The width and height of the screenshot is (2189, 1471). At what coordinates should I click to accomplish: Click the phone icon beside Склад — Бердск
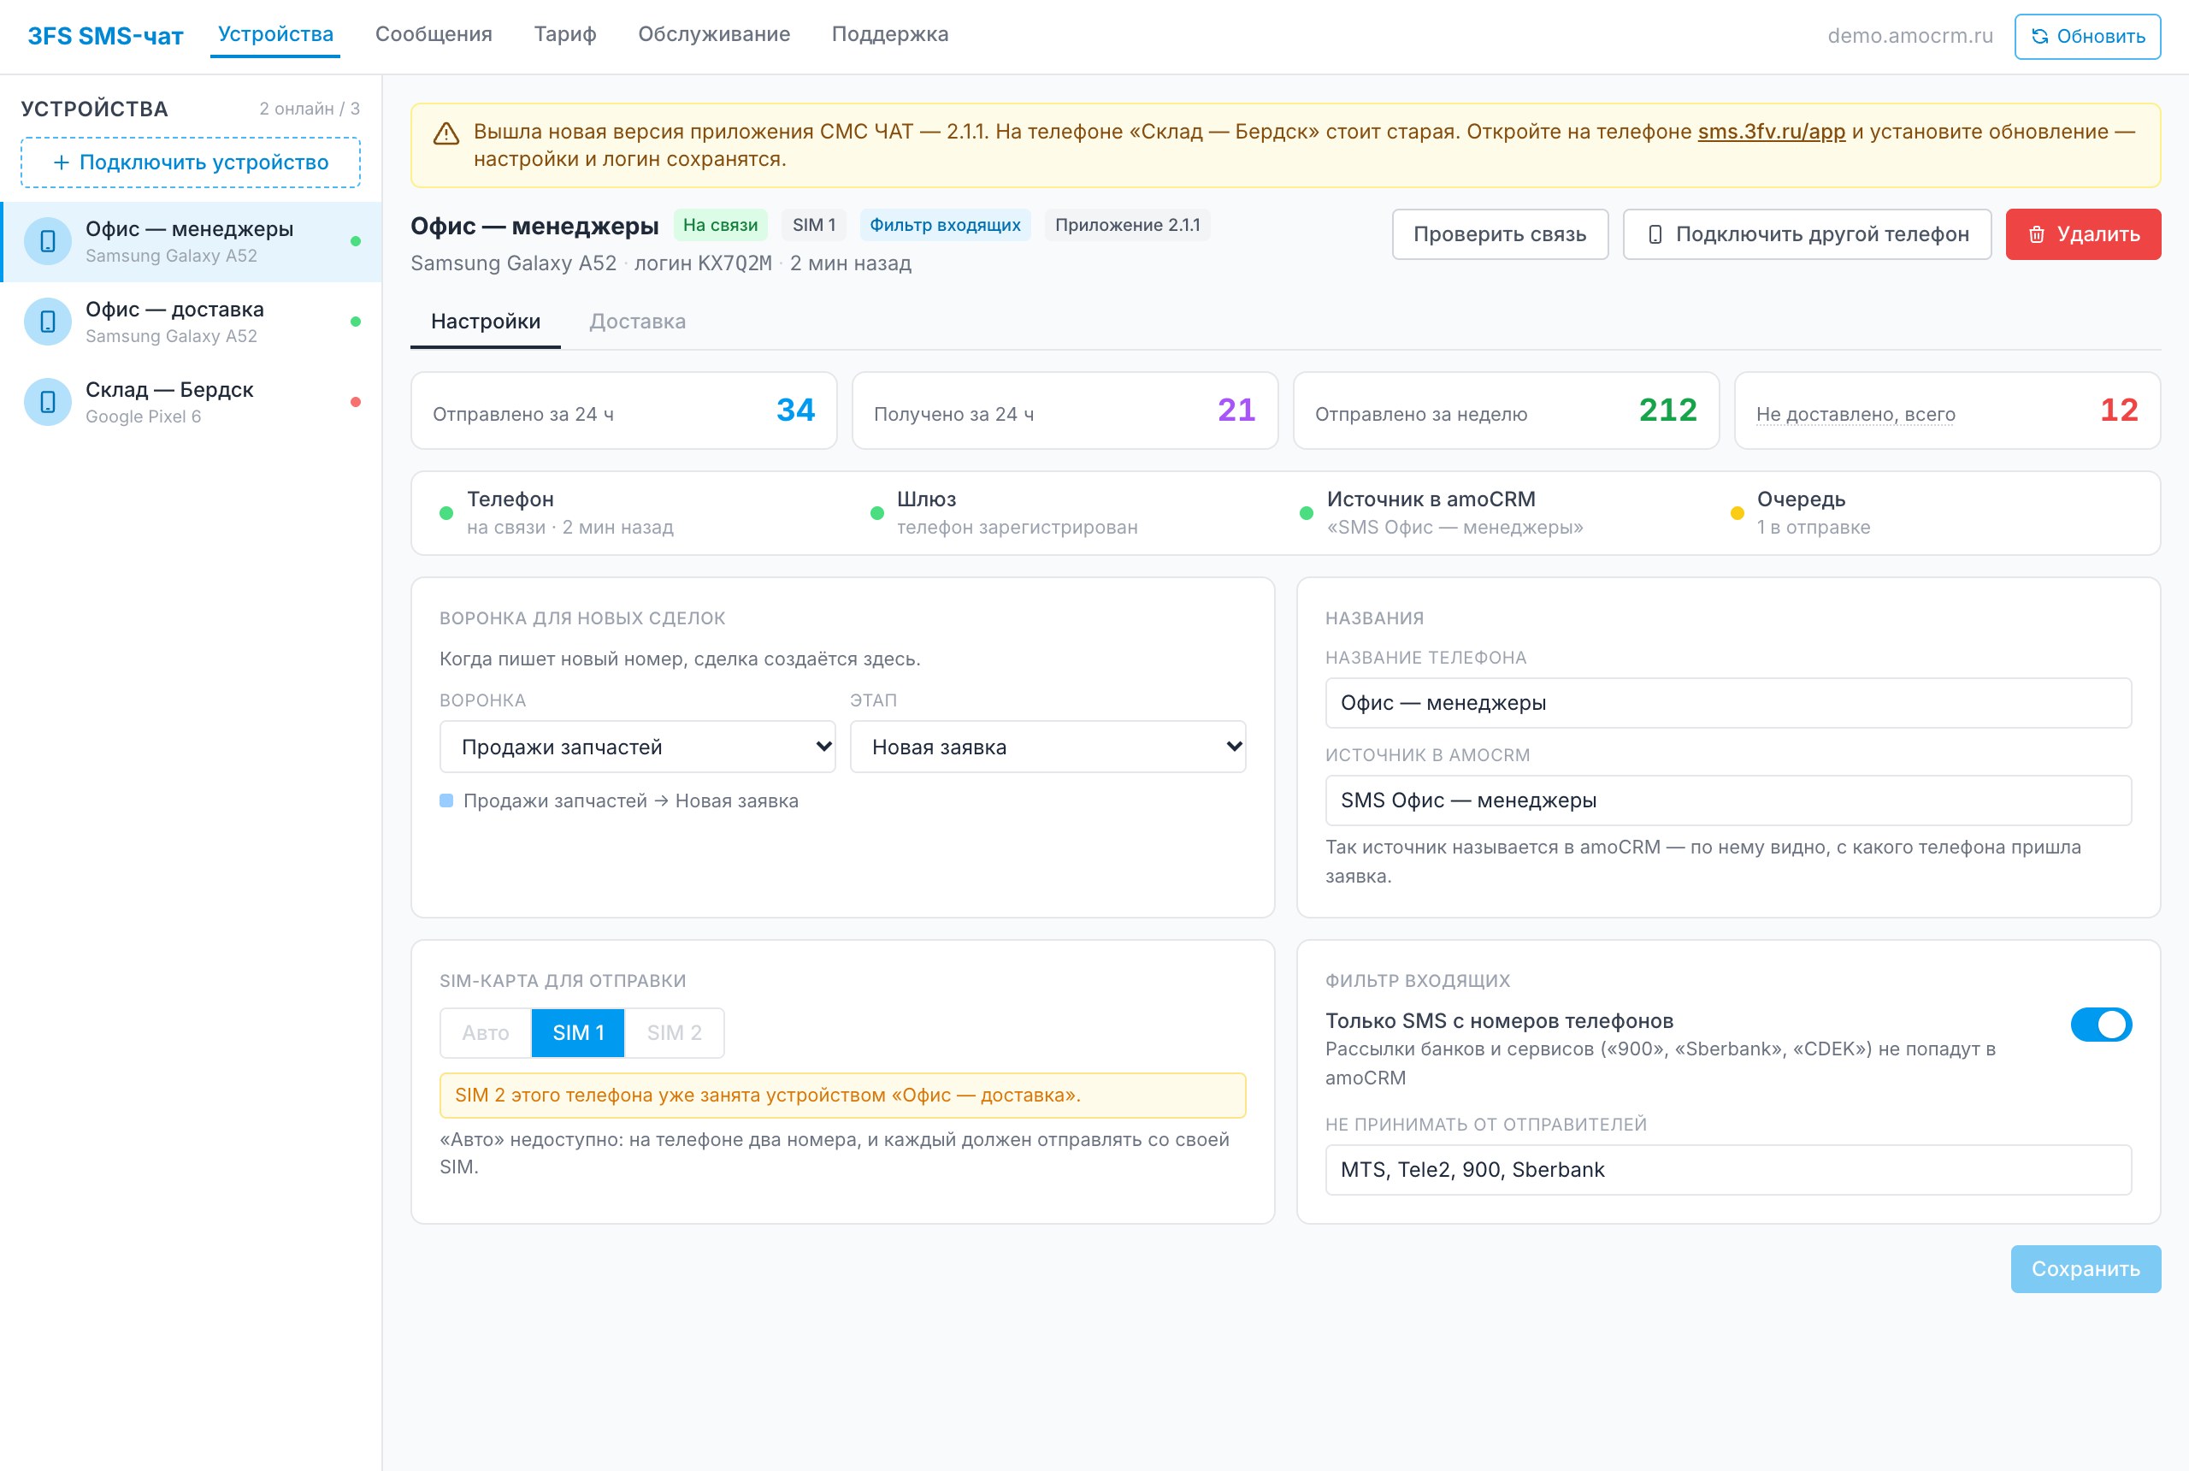48,403
